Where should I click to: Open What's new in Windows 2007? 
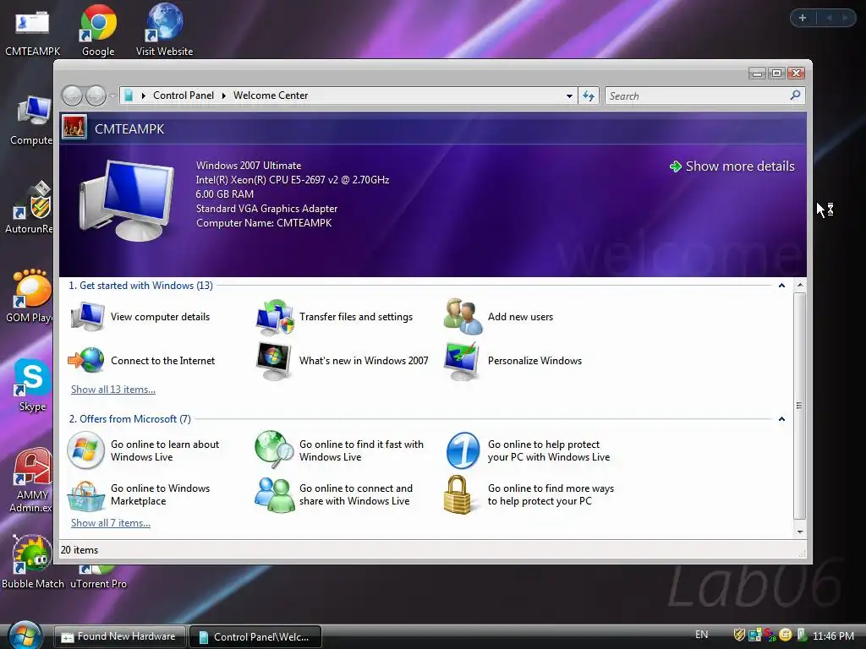pyautogui.click(x=343, y=360)
